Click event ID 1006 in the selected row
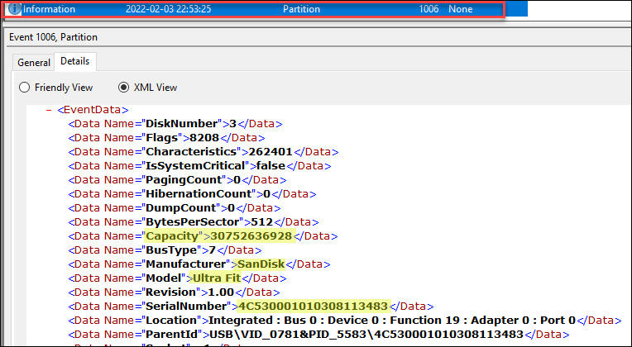The height and width of the screenshot is (347, 632). (x=429, y=9)
